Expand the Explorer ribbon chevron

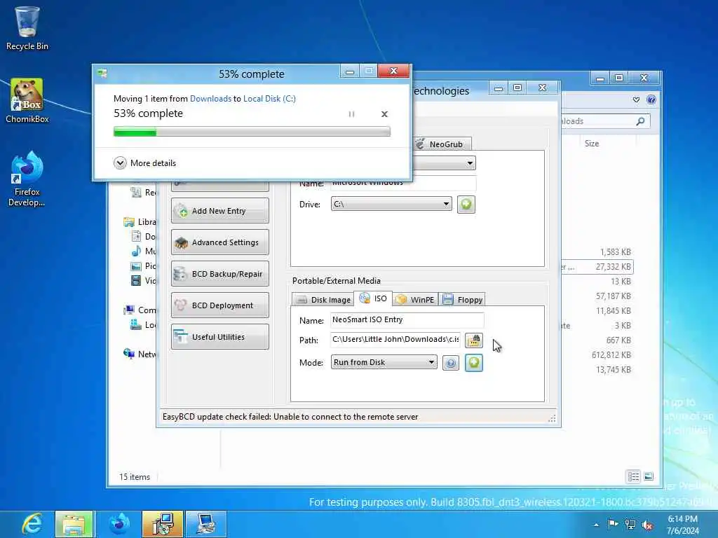637,99
